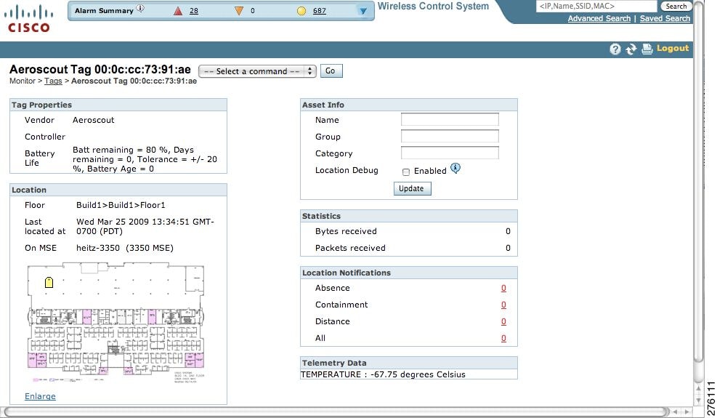This screenshot has width=717, height=418.
Task: Click the Statistics panel header
Action: 409,216
